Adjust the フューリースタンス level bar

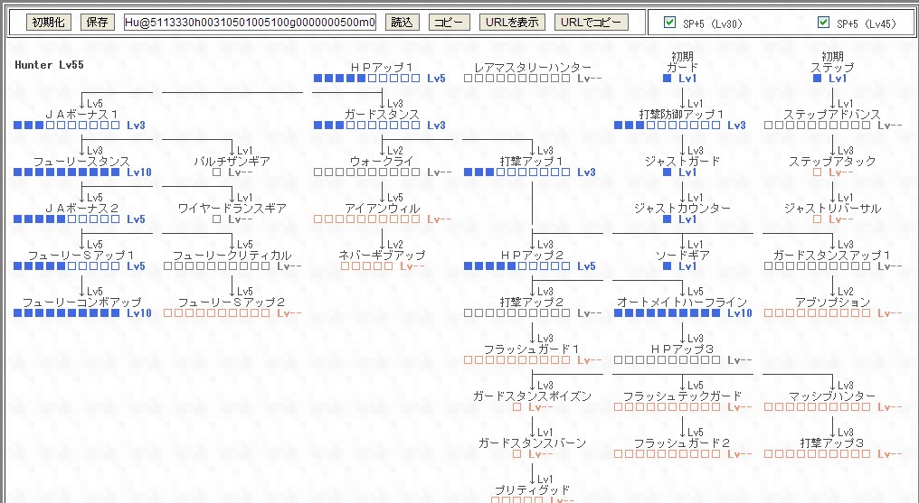tap(67, 172)
